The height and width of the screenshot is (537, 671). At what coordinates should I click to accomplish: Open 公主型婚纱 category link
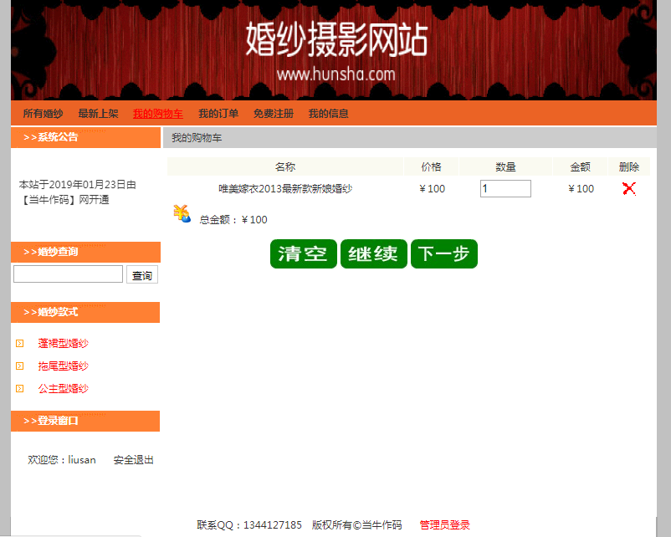tap(64, 388)
